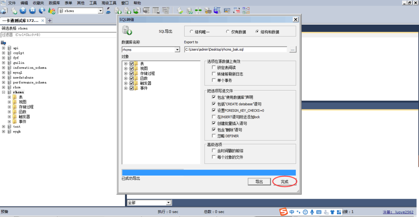Expand the 表 node in dialog objects tree
419x217 pixels.
(x=125, y=64)
